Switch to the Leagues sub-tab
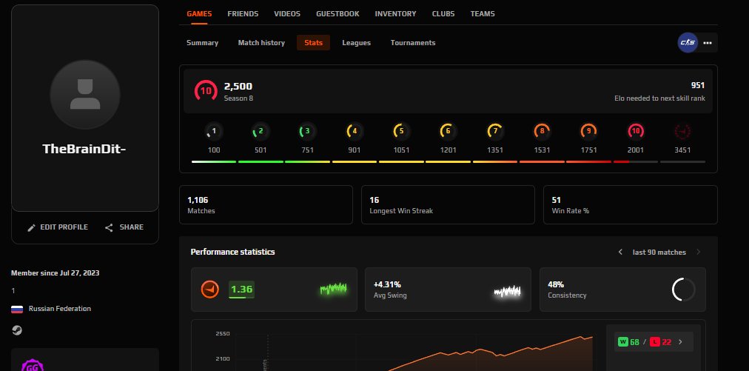 point(356,42)
